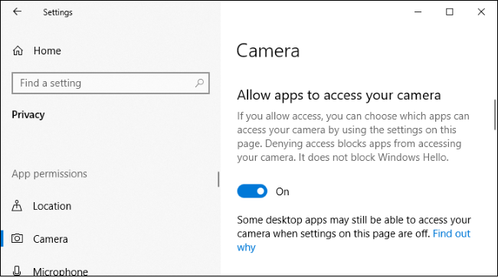Click the search magnifier icon
The image size is (498, 278).
click(199, 83)
